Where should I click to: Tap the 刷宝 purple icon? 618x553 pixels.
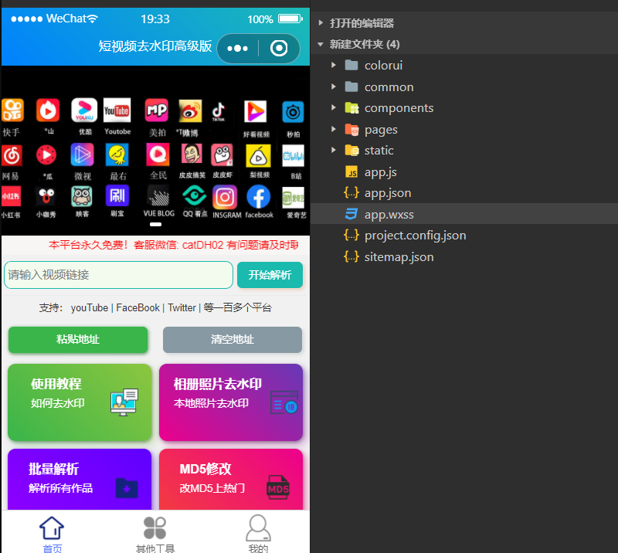coord(117,195)
